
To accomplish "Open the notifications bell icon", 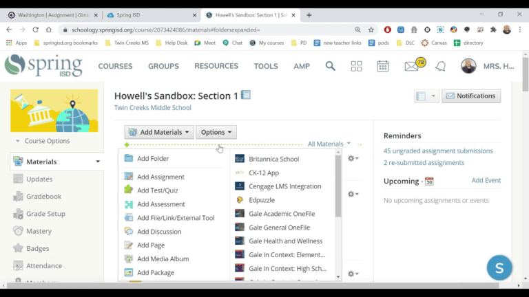I will [x=440, y=66].
